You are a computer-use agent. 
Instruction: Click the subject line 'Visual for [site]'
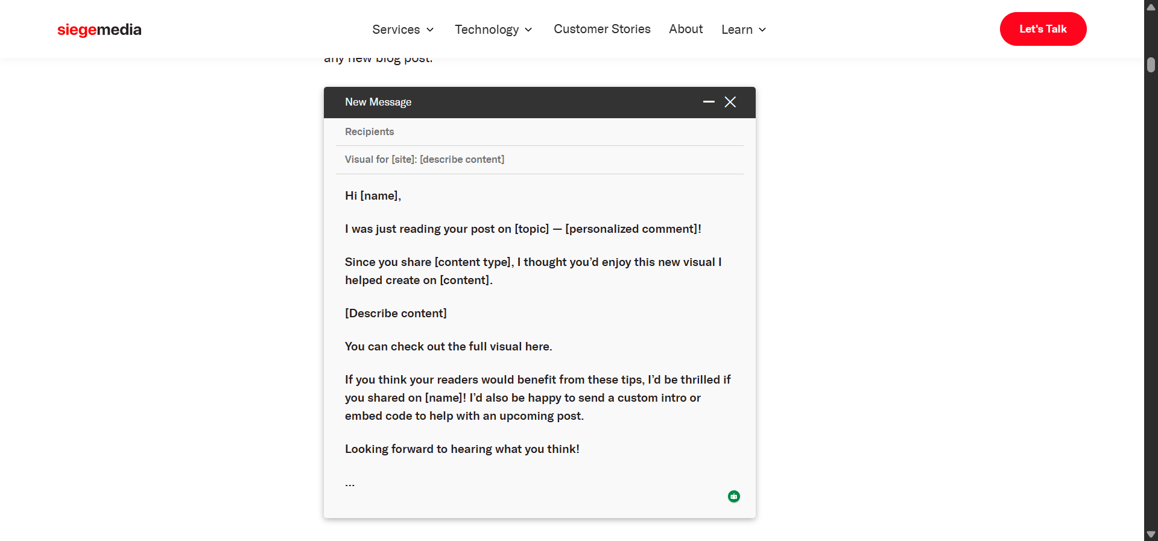tap(425, 159)
